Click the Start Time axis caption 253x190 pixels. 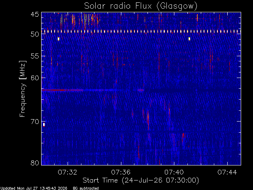(141, 180)
